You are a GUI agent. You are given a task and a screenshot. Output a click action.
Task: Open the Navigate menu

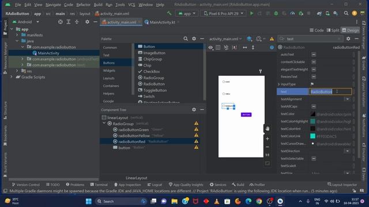pyautogui.click(x=53, y=5)
